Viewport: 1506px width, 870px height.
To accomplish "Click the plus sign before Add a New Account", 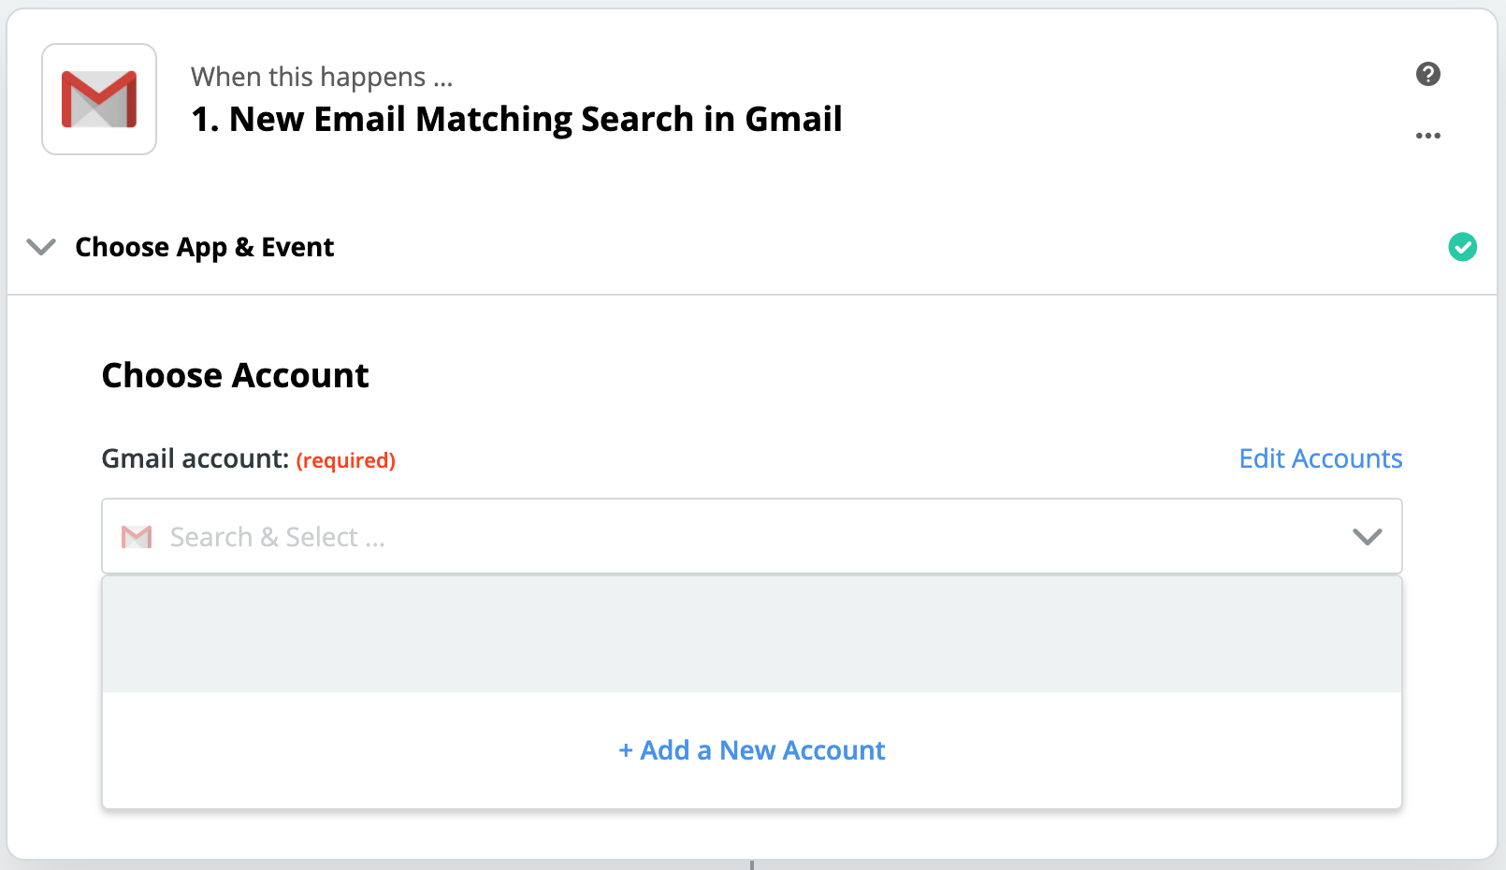I will [x=626, y=750].
